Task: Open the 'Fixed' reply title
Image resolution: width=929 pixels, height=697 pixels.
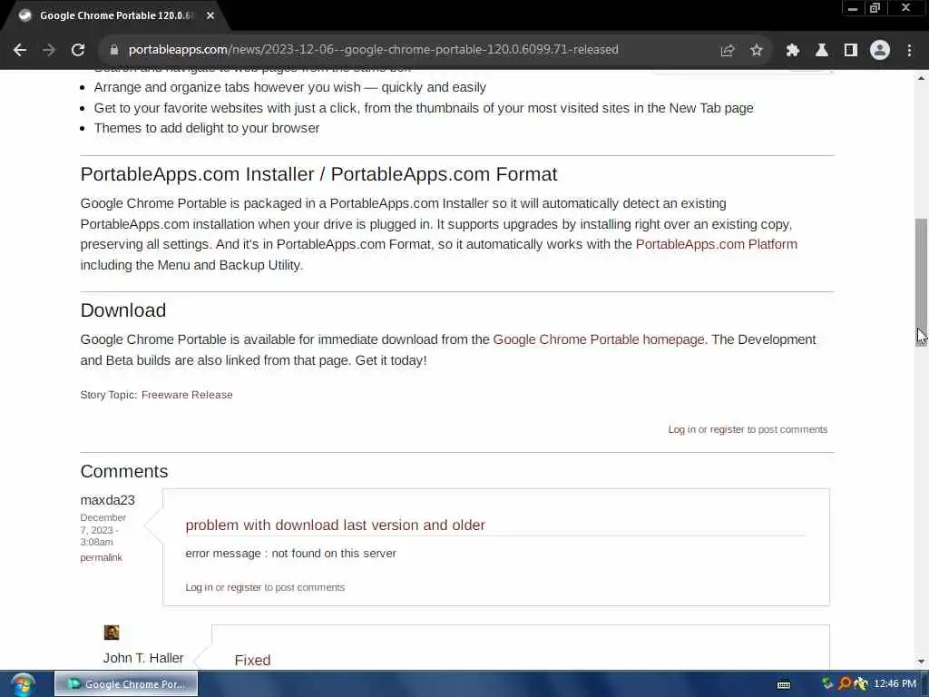Action: [252, 661]
